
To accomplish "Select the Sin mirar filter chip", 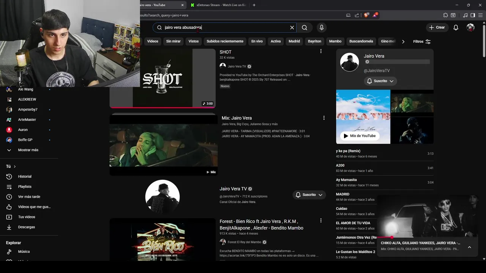I will 173,41.
